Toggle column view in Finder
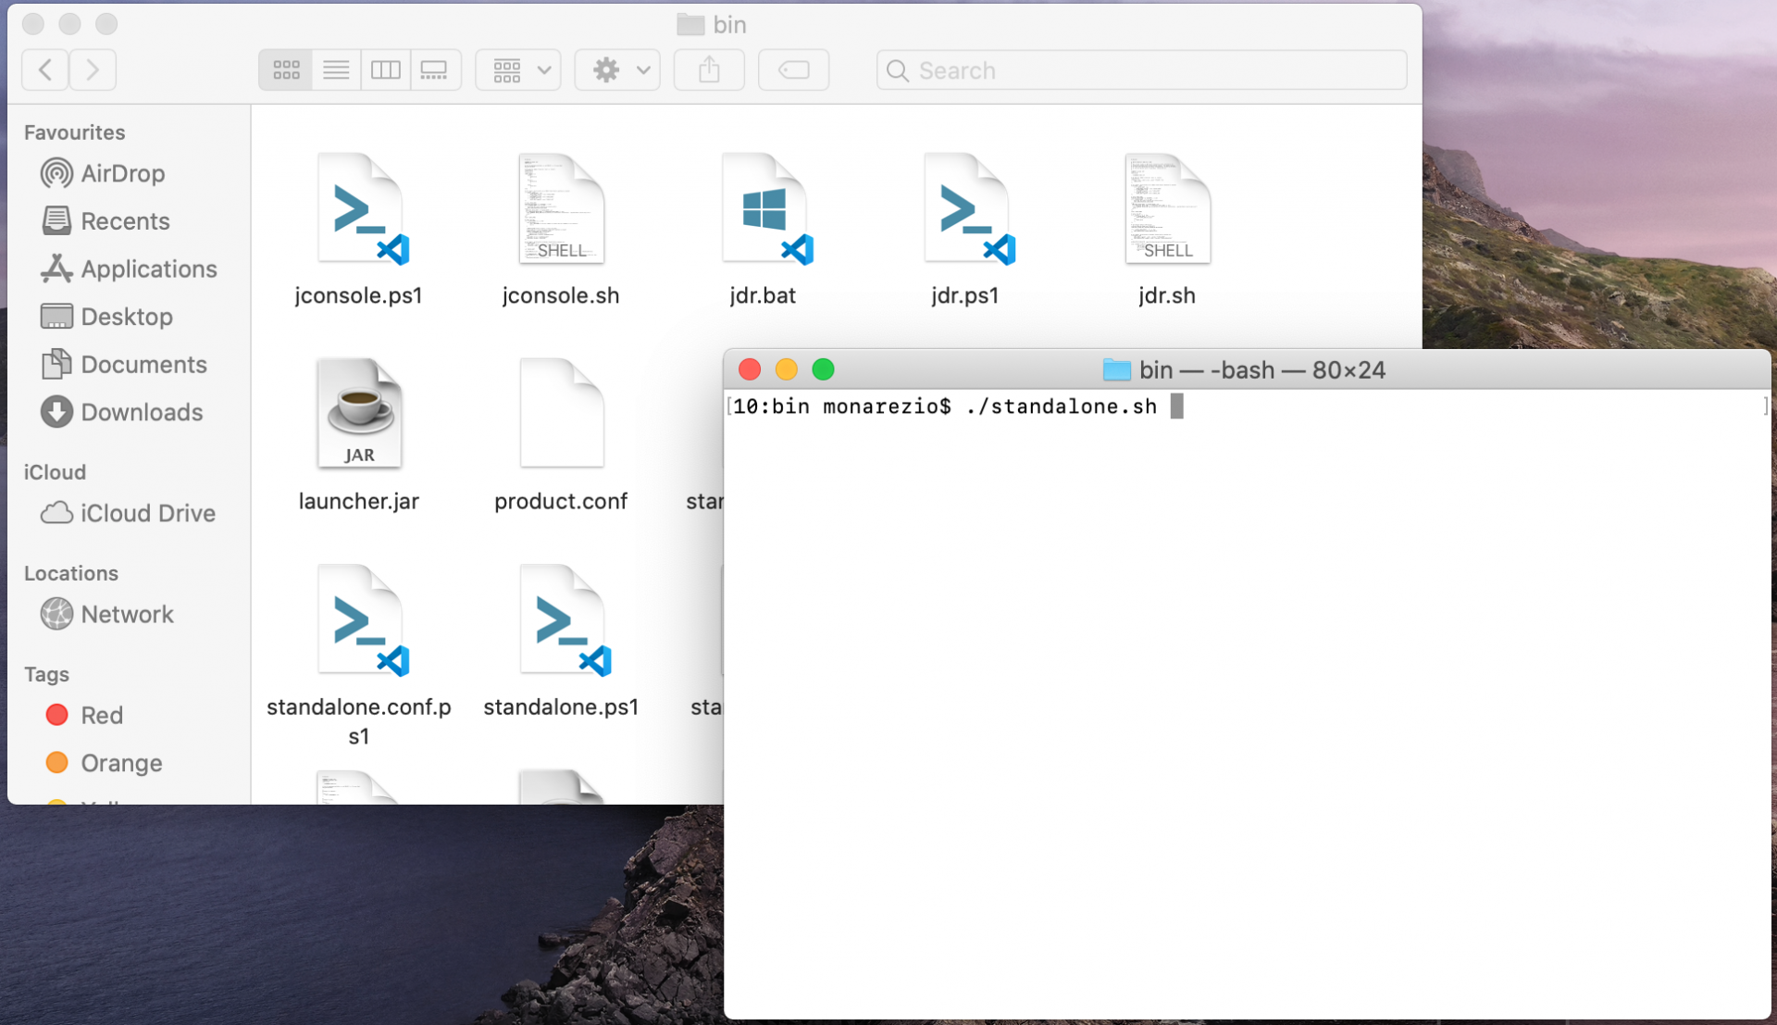Image resolution: width=1777 pixels, height=1025 pixels. click(x=388, y=69)
